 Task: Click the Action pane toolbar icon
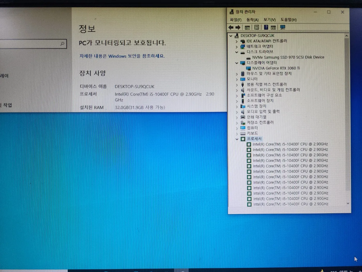273,27
